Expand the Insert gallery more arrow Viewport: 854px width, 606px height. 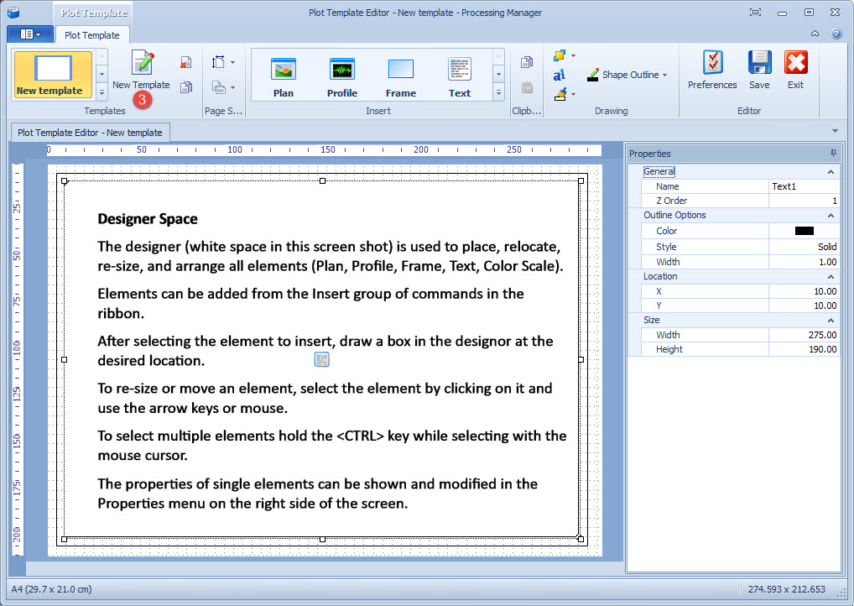pyautogui.click(x=498, y=92)
